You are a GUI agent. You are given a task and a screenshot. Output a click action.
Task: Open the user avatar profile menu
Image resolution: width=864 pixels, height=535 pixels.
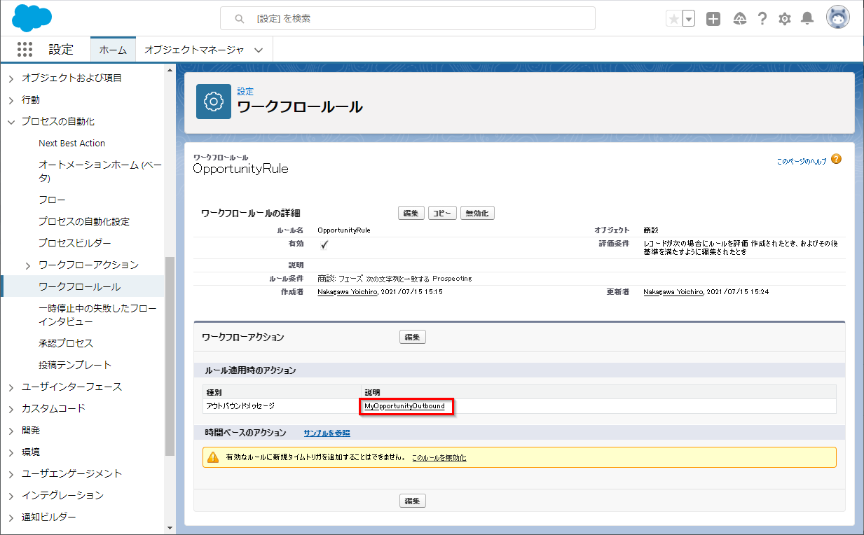point(837,18)
